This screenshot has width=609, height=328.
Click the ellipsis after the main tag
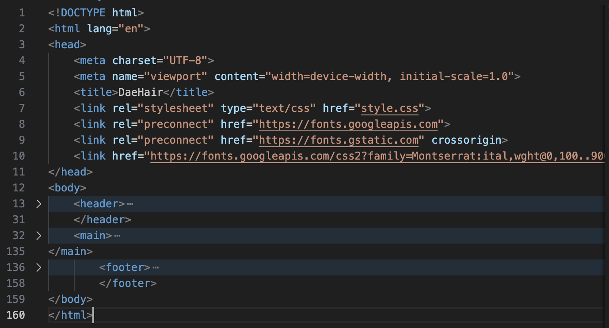pos(117,236)
